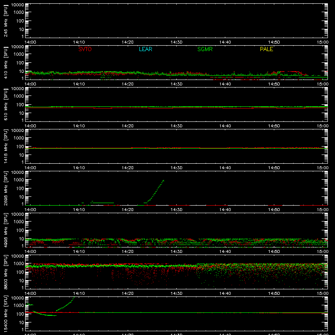Click the rising green curve in 2695 MHz panel

[x=154, y=191]
